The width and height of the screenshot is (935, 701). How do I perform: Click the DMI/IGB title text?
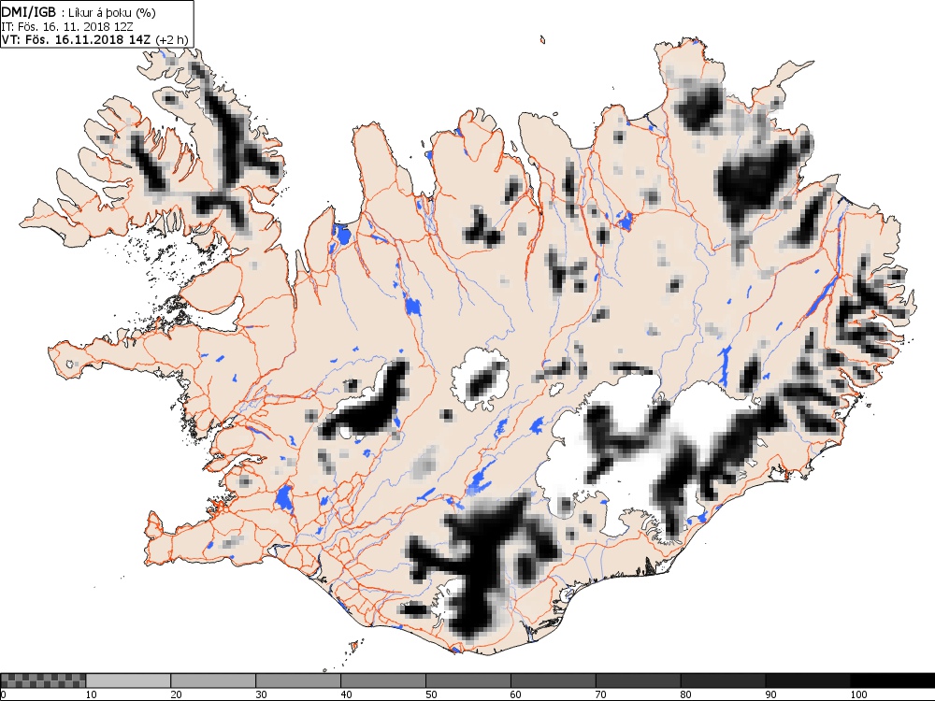click(29, 11)
